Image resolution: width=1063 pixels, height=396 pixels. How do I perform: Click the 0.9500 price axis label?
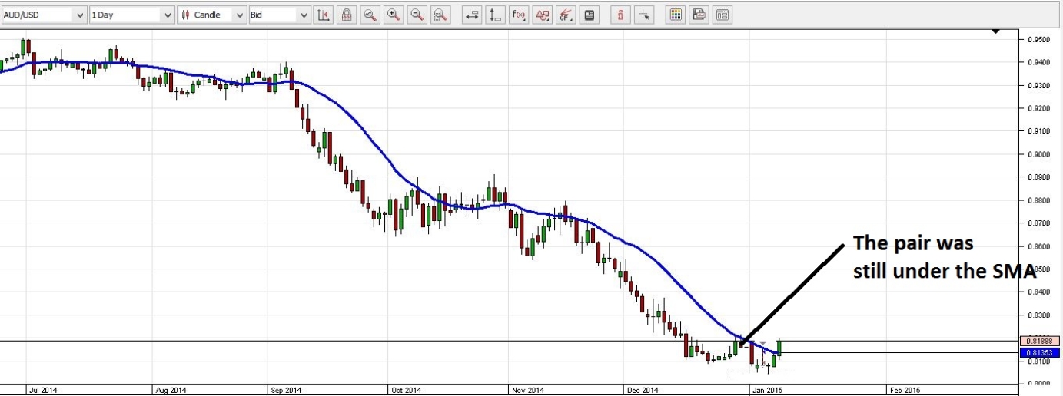(x=1038, y=39)
